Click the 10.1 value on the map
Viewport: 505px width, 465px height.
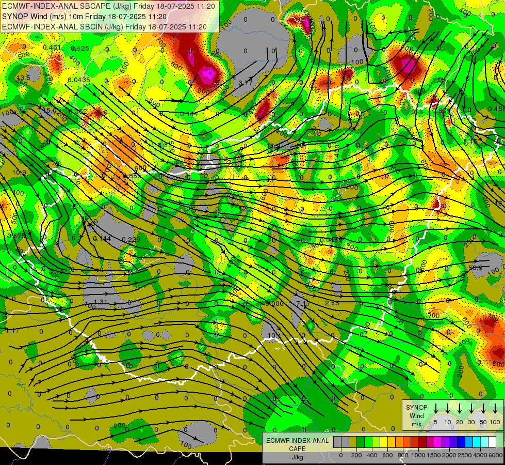click(x=274, y=336)
